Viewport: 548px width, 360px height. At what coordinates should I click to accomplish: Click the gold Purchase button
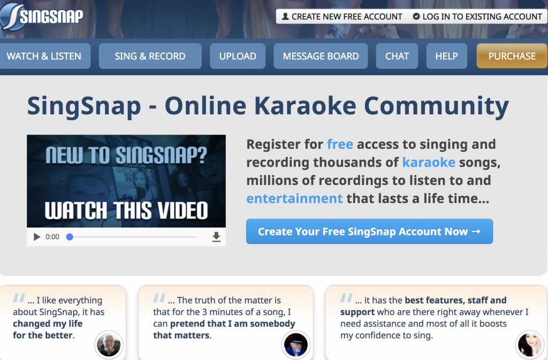point(512,56)
